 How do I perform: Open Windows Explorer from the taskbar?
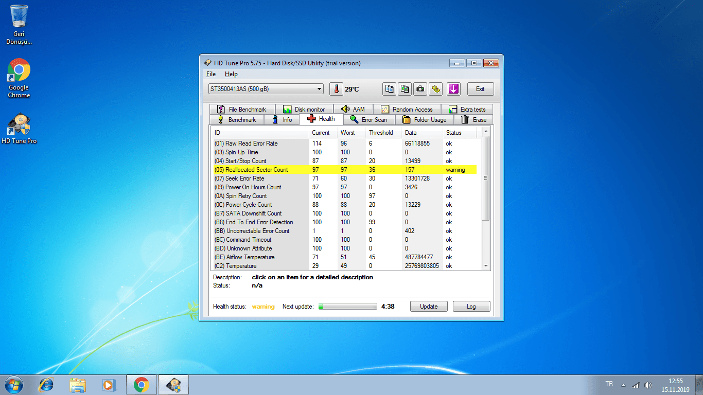tap(78, 385)
